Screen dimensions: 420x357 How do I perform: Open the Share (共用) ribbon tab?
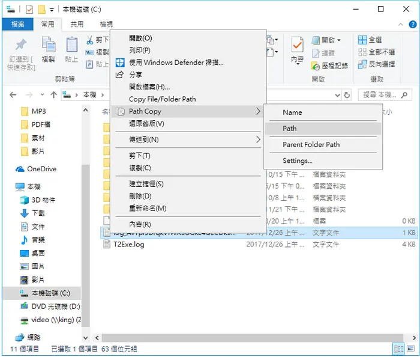77,24
